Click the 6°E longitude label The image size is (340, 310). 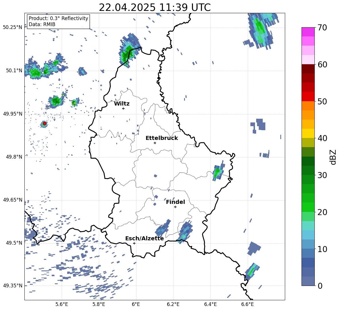(136, 304)
